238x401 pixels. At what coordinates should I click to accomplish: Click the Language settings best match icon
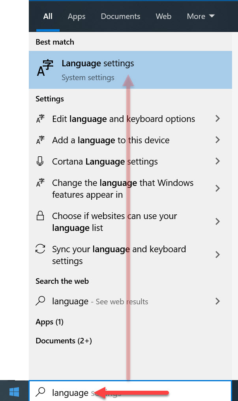coord(45,69)
